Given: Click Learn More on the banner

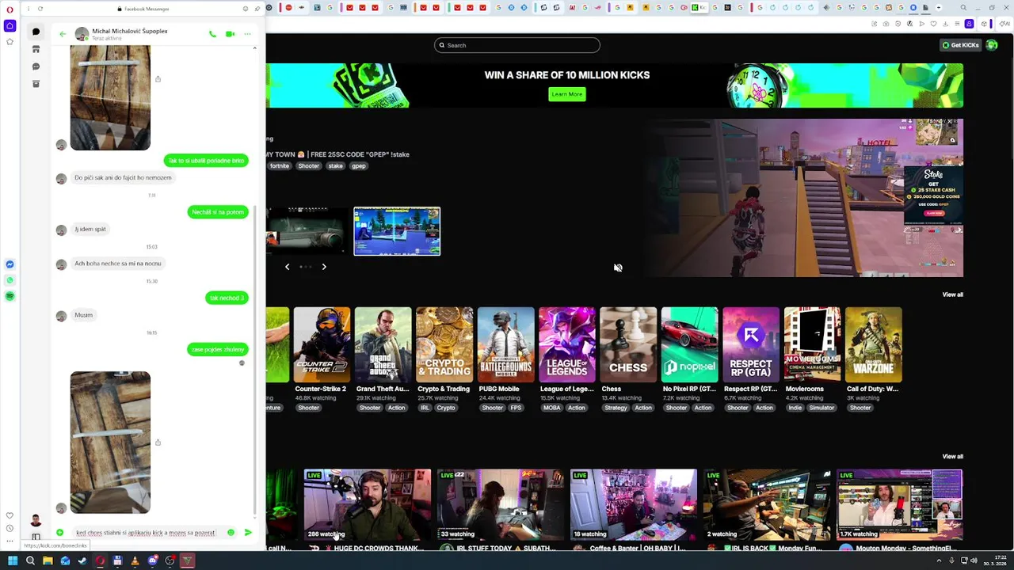Looking at the screenshot, I should [566, 94].
